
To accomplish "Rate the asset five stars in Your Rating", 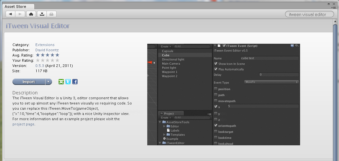I will pos(57,60).
